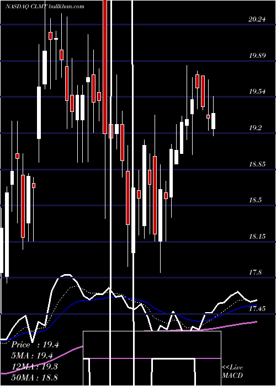The image size is (276, 386).
Task: Select the 19.54 price level label
Action: click(x=257, y=92)
